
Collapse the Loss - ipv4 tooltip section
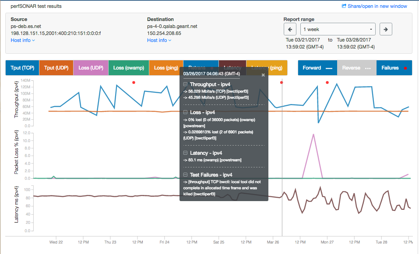pos(185,112)
